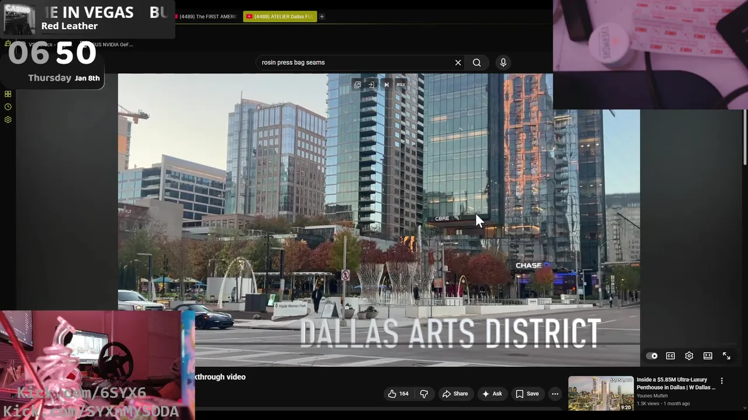The height and width of the screenshot is (420, 748).
Task: Click the RGX overlay button on the video
Action: [x=401, y=85]
